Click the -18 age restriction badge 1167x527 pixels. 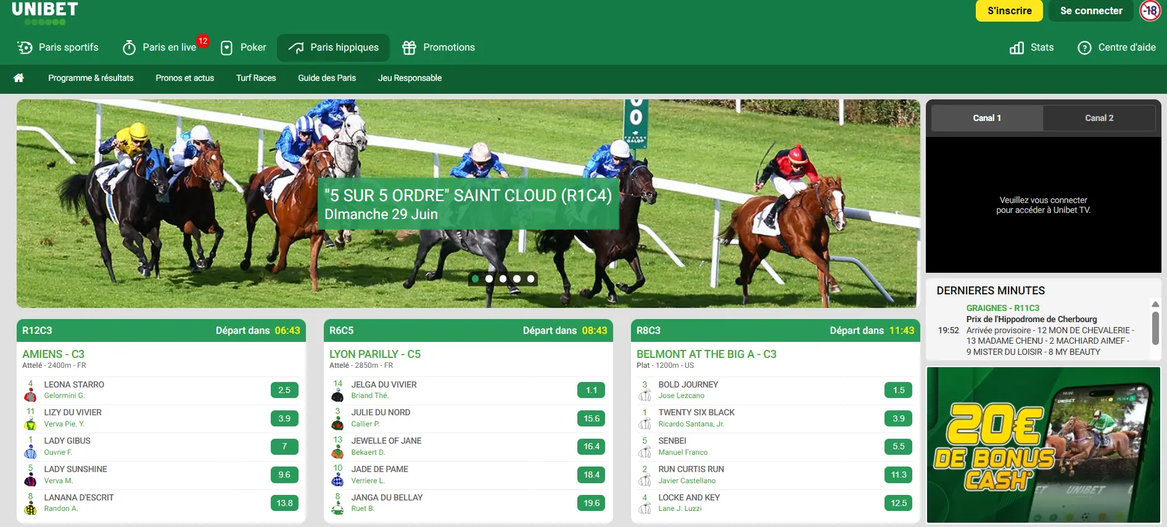pos(1150,10)
